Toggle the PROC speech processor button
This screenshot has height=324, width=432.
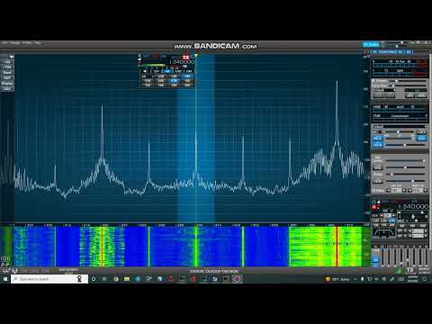[x=377, y=139]
